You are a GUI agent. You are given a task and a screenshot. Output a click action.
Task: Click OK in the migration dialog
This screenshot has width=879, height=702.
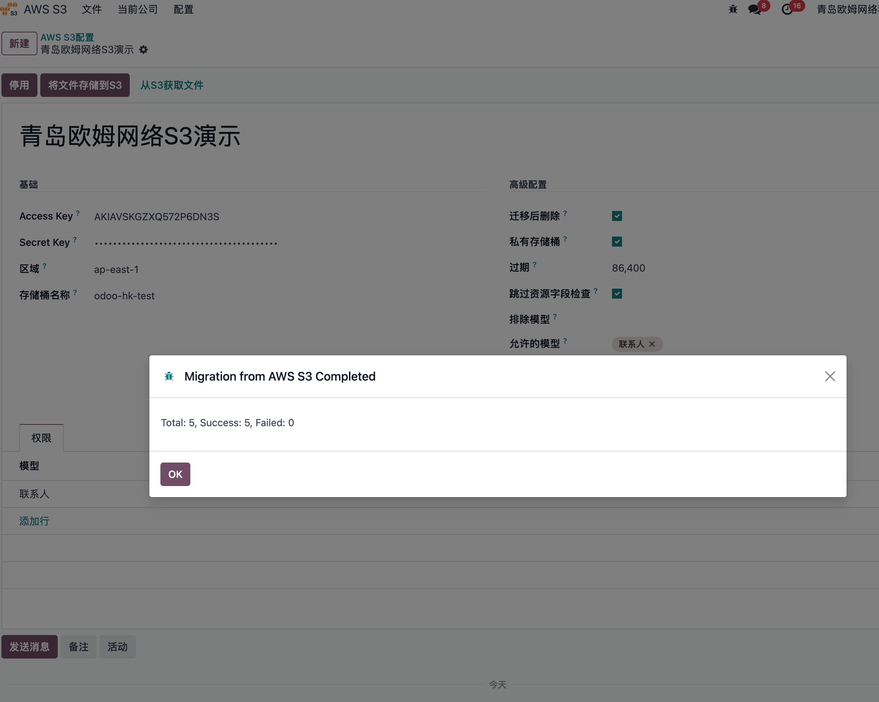[175, 474]
